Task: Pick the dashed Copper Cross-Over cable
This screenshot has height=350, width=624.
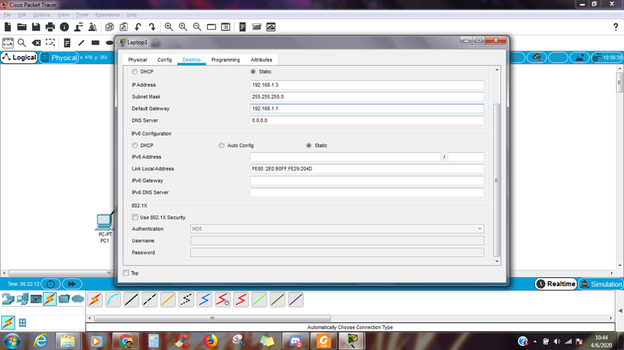Action: pos(150,300)
